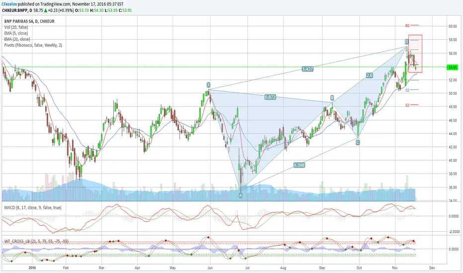This screenshot has height=273, width=463.
Task: Click 0.0000 on the MACD pane axis
Action: pos(453,216)
